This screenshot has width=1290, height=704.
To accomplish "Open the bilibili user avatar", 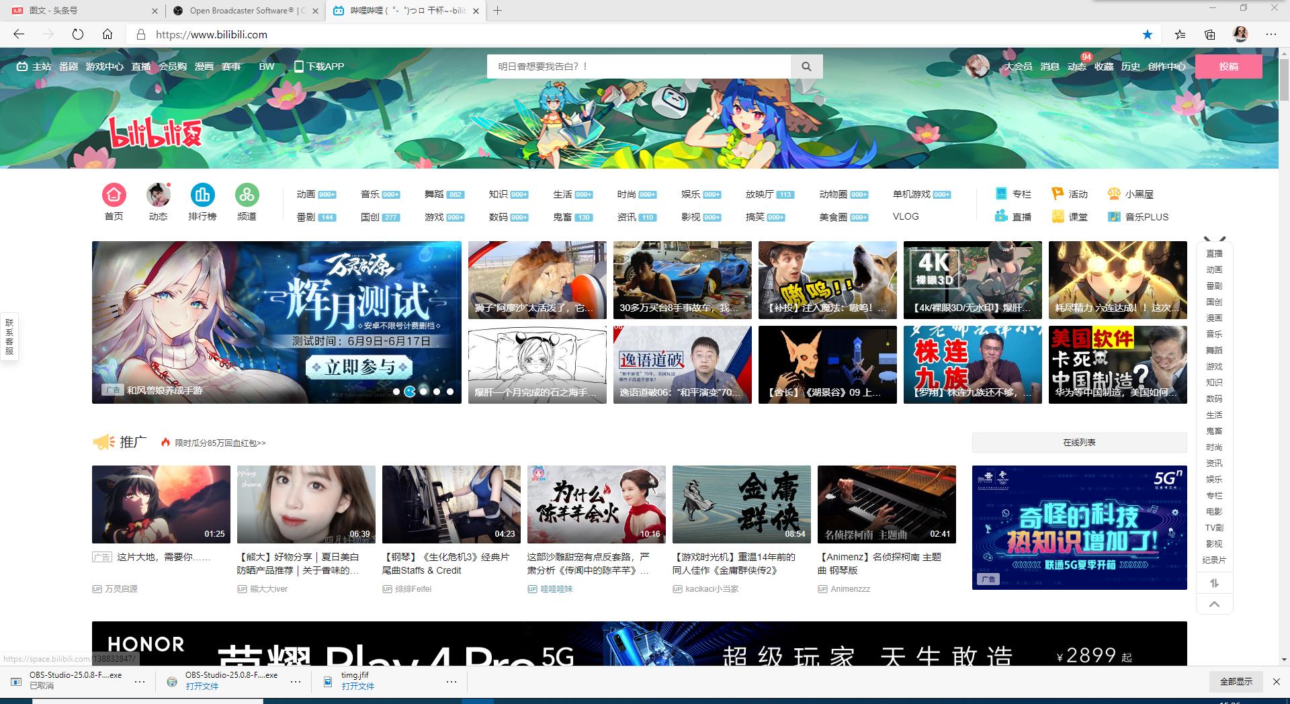I will click(978, 67).
